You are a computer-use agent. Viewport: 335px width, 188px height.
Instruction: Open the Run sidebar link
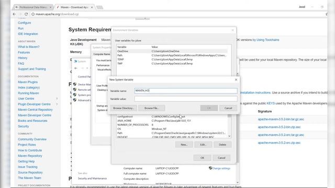click(21, 28)
